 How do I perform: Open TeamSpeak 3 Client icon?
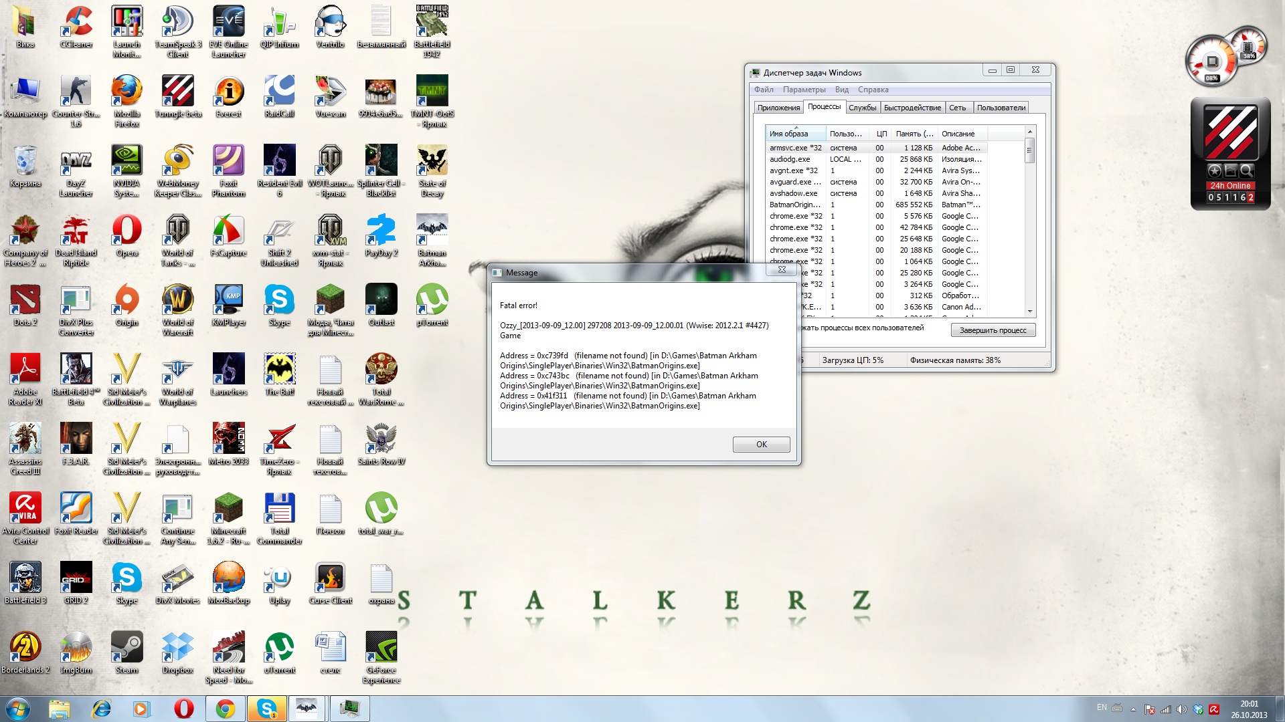[178, 31]
